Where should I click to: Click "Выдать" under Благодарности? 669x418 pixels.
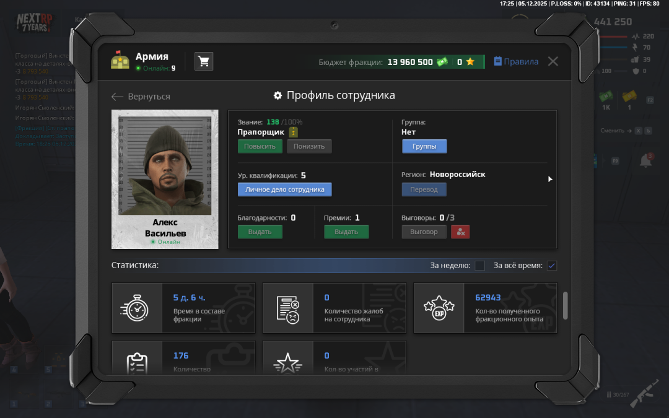[x=260, y=232]
